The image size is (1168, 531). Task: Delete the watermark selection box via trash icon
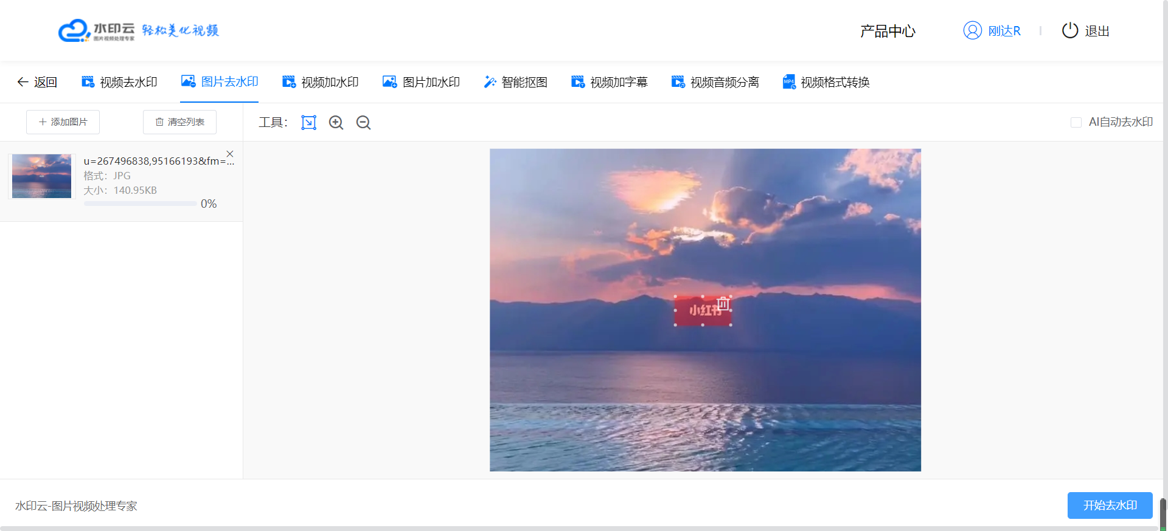coord(723,303)
